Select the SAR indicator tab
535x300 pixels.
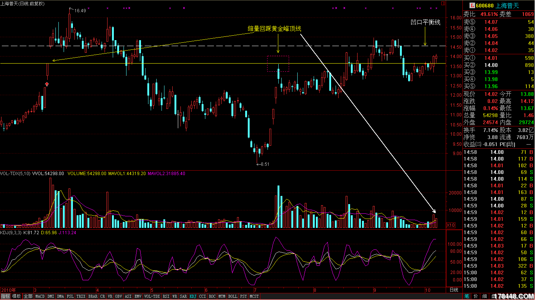(183, 297)
